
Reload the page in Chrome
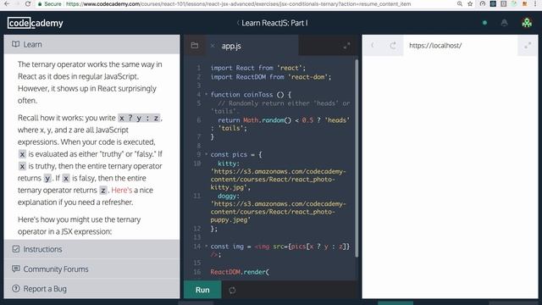[x=28, y=3]
